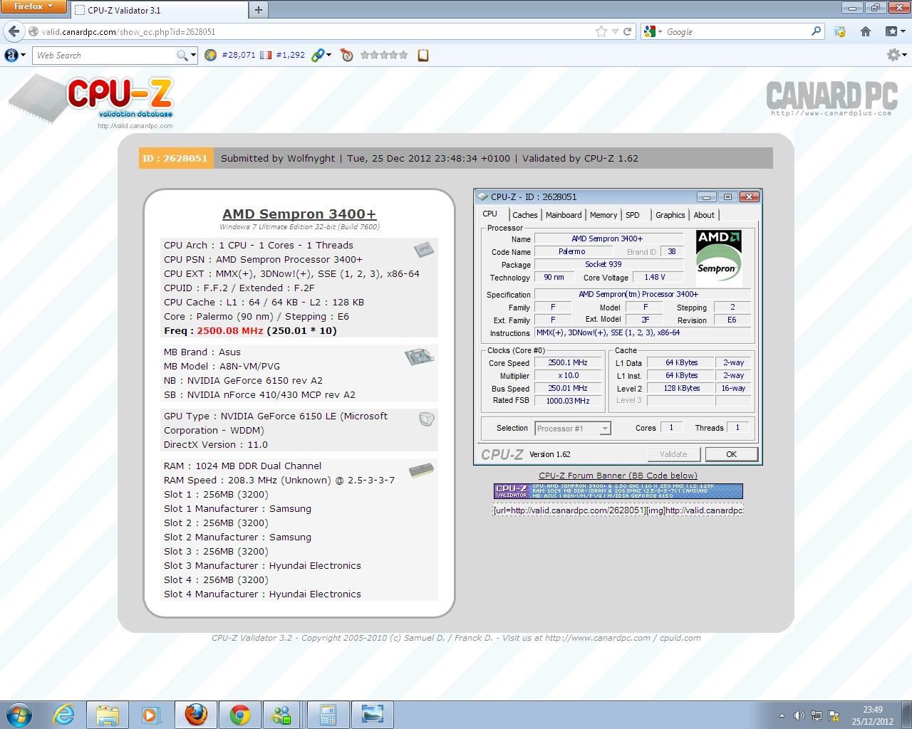Click the red 2500.08 MHz frequency value
The height and width of the screenshot is (729, 912).
tap(230, 330)
